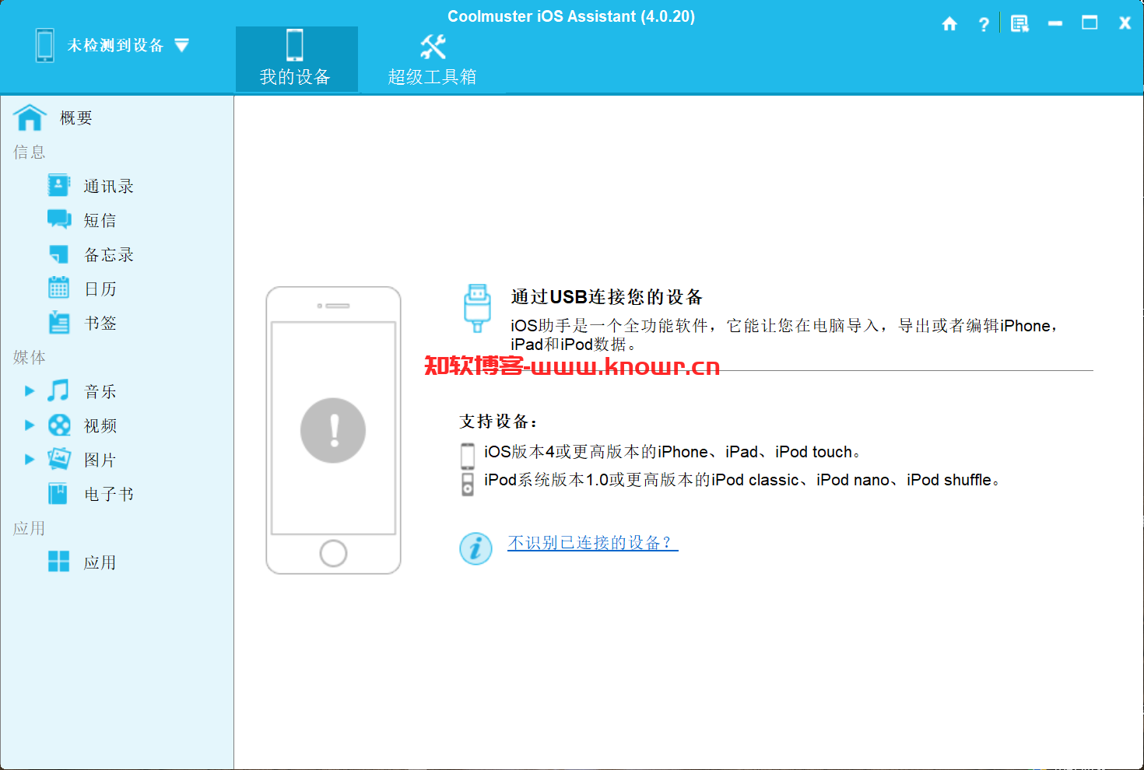
Task: Click the 备忘录 notes icon
Action: (x=59, y=254)
